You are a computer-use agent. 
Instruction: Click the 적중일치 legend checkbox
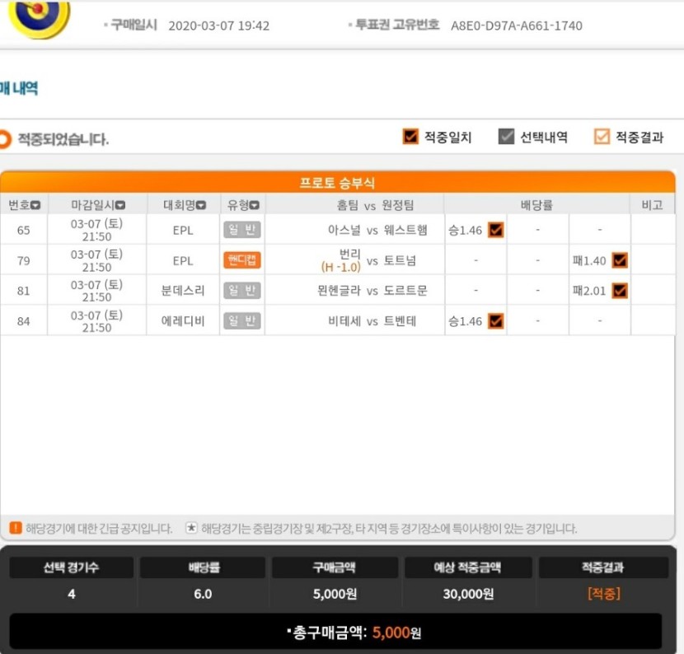point(410,137)
